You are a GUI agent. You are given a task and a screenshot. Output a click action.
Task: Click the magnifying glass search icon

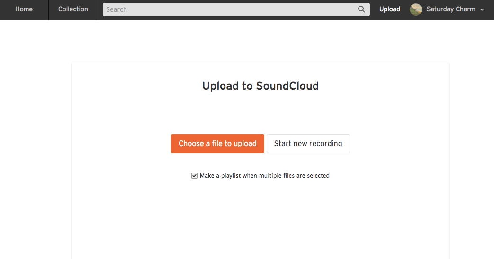[361, 9]
